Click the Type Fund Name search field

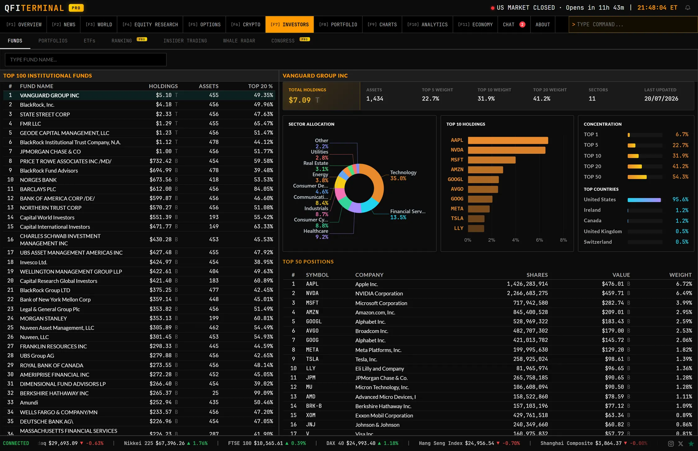(x=86, y=60)
